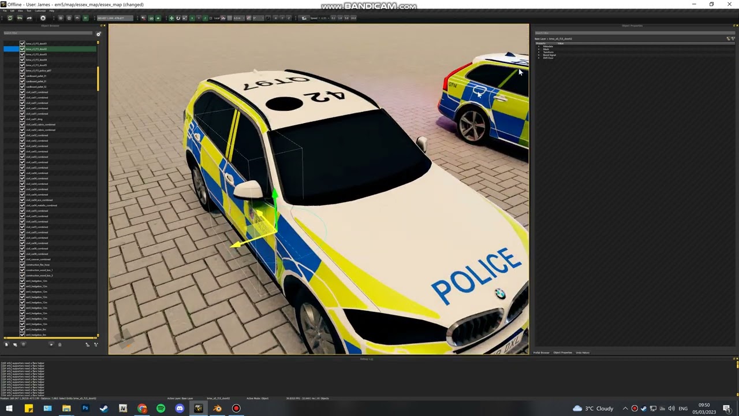The image size is (739, 416).
Task: Click the Object Browser vertical scrollbar
Action: pos(98,79)
